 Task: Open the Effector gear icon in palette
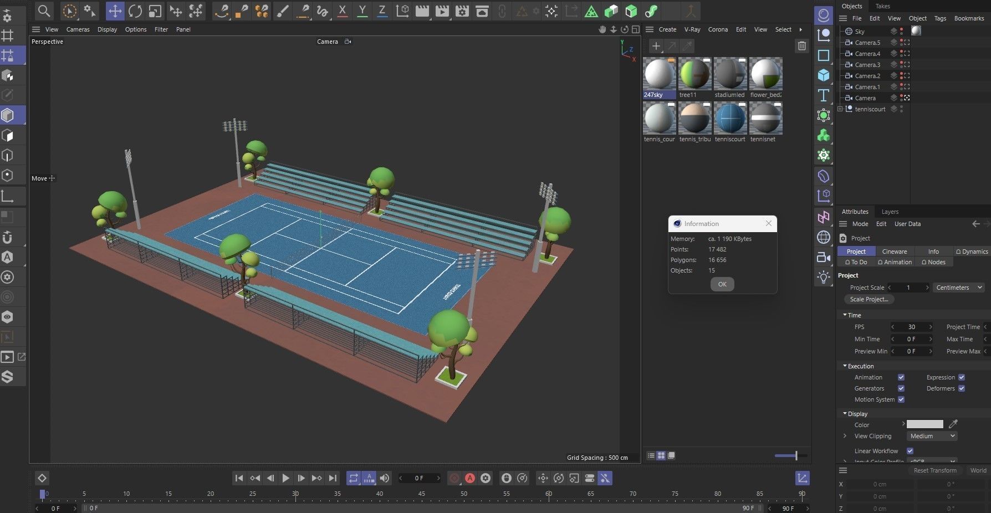pos(824,155)
